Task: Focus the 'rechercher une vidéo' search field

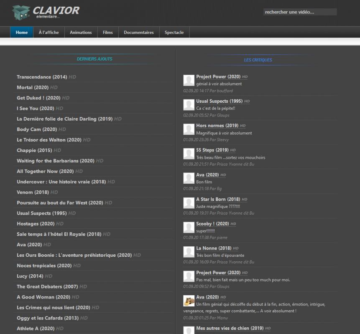Action: point(300,12)
